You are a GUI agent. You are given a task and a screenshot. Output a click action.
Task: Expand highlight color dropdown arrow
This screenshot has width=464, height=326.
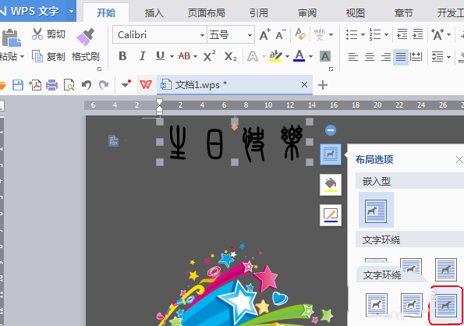(287, 56)
